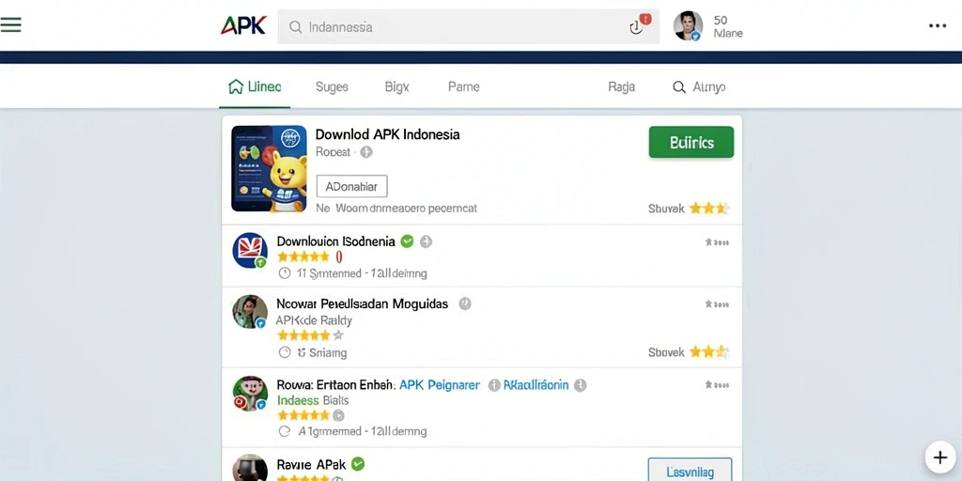
Task: Click the APKde Raildy subtitle
Action: tap(314, 320)
